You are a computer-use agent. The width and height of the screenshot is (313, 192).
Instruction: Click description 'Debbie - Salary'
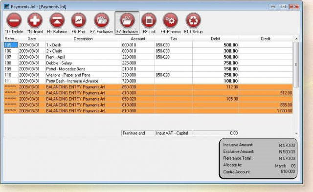[x=59, y=63]
